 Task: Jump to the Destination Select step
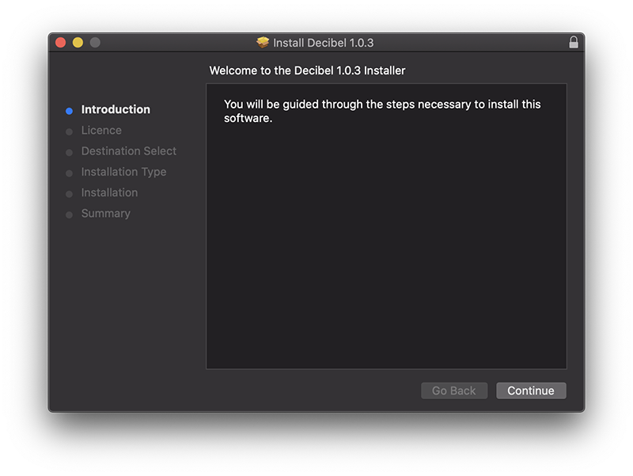[129, 151]
